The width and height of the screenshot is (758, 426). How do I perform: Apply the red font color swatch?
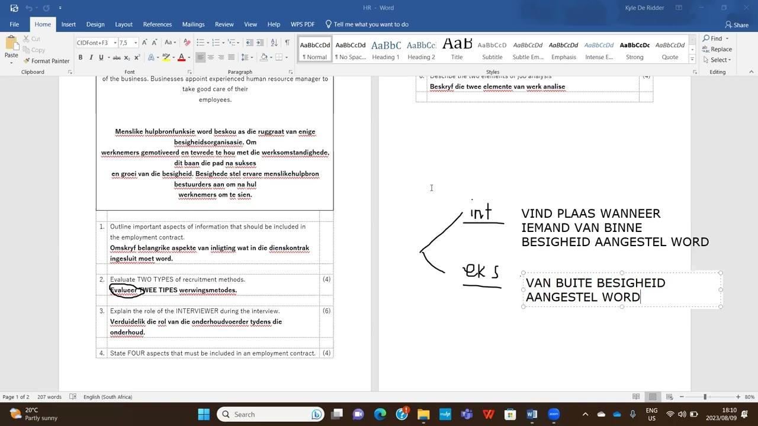click(181, 57)
